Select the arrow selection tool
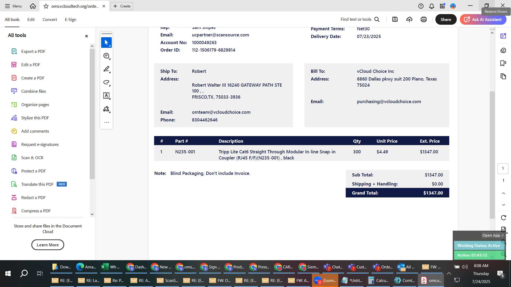 pos(106,43)
